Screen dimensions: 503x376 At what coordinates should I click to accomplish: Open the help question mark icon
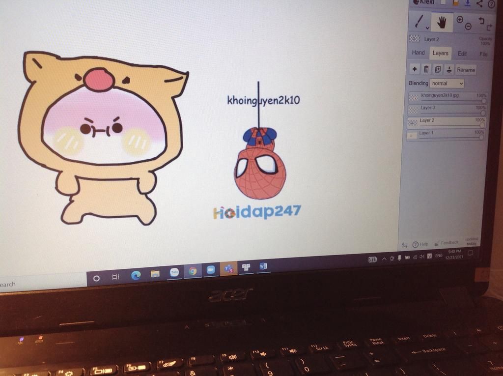(491, 4)
